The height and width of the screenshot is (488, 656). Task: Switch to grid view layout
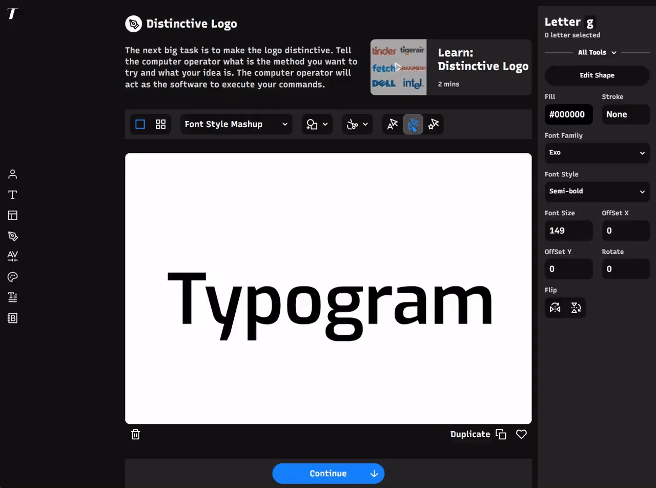[x=161, y=124]
